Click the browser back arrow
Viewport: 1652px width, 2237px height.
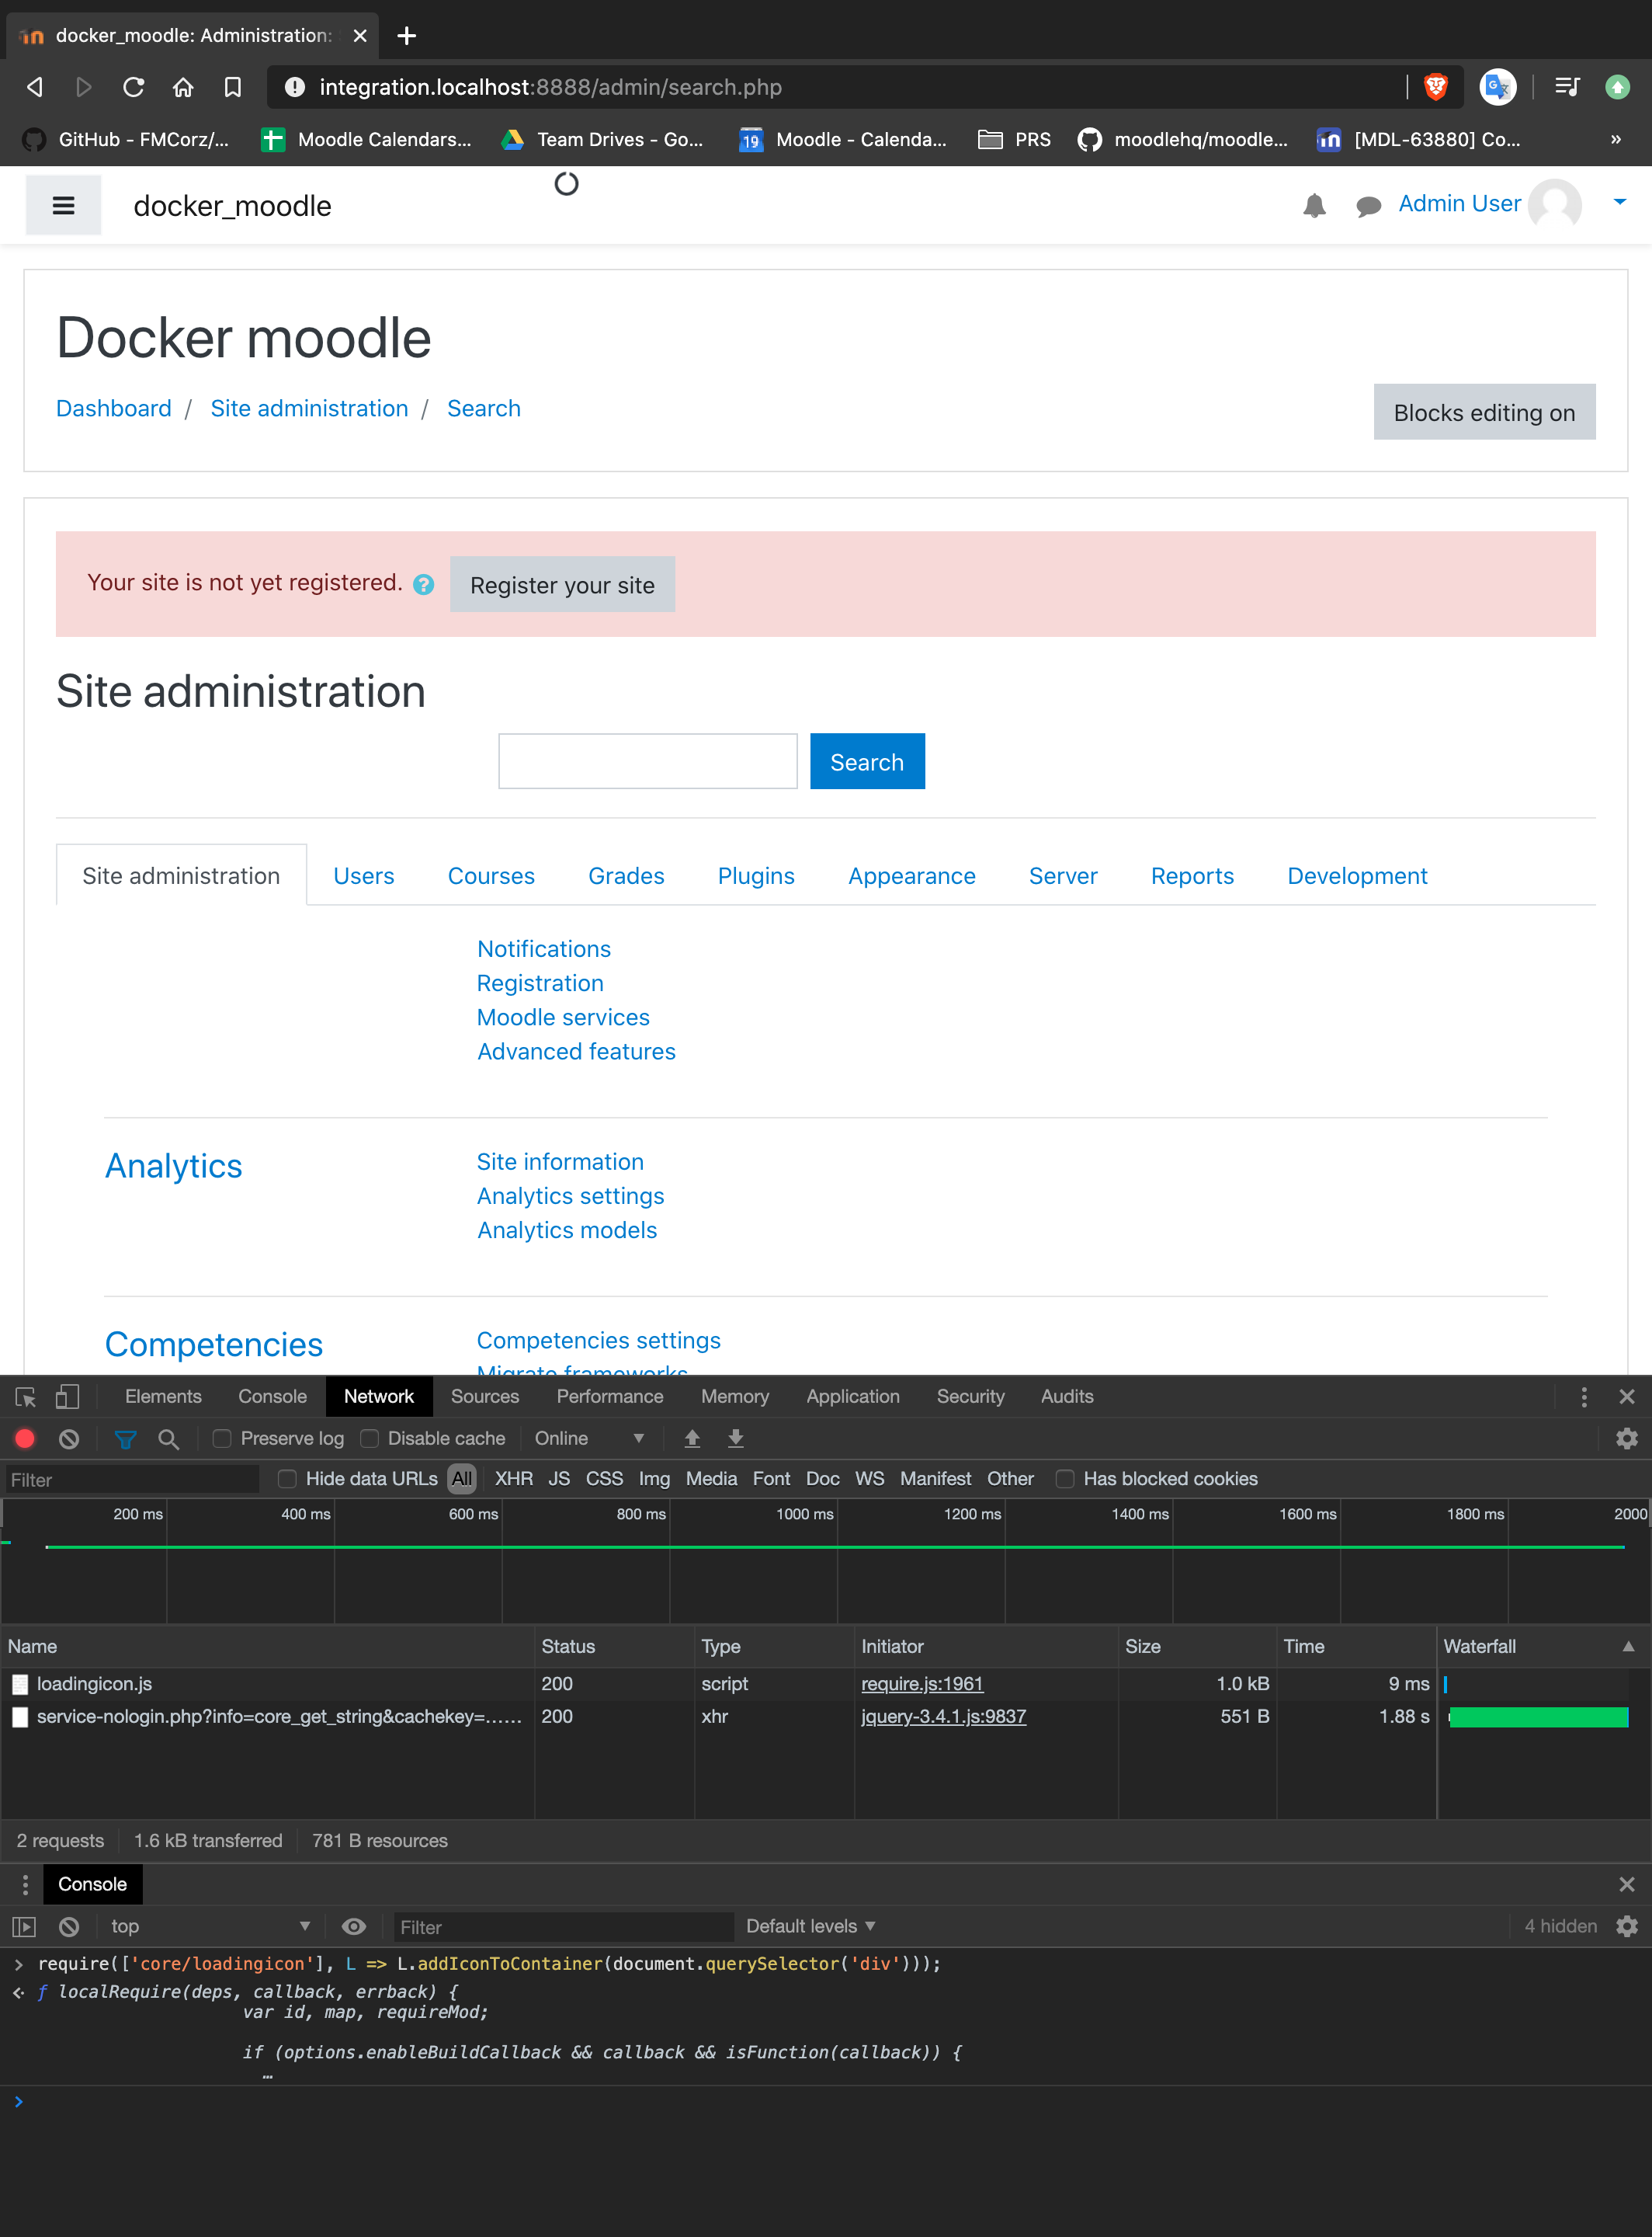pos(35,87)
